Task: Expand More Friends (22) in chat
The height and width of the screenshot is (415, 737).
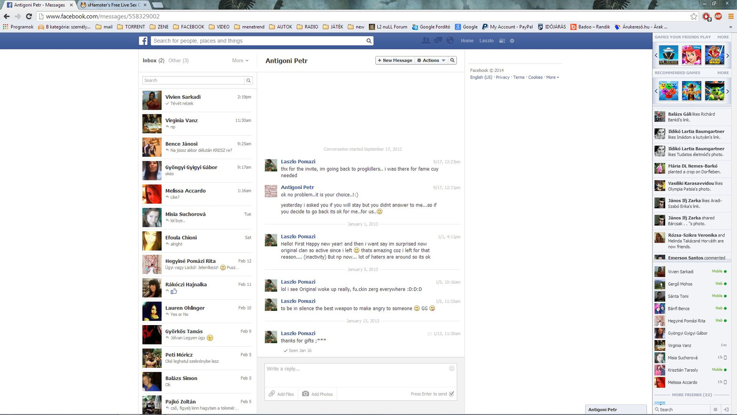Action: pyautogui.click(x=692, y=395)
